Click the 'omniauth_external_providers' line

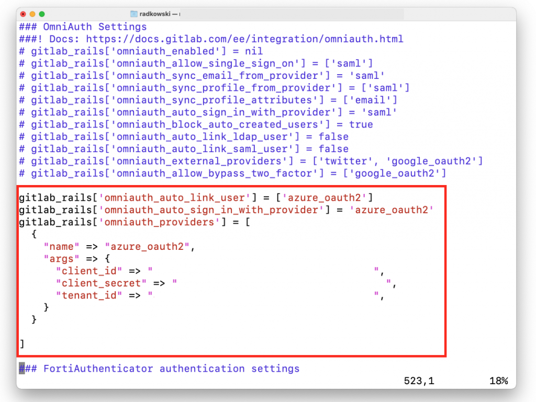pyautogui.click(x=251, y=161)
